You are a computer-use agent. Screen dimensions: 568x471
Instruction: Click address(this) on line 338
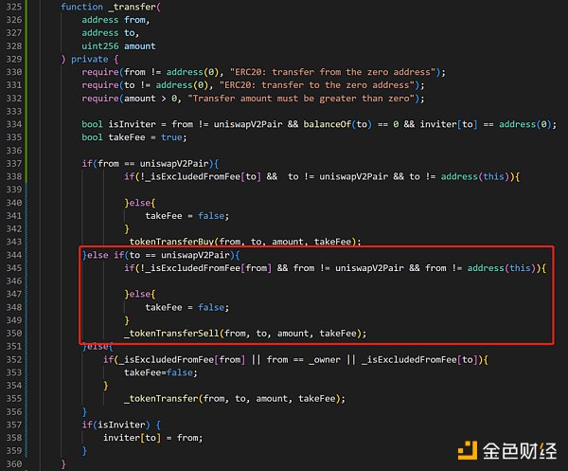[x=475, y=176]
